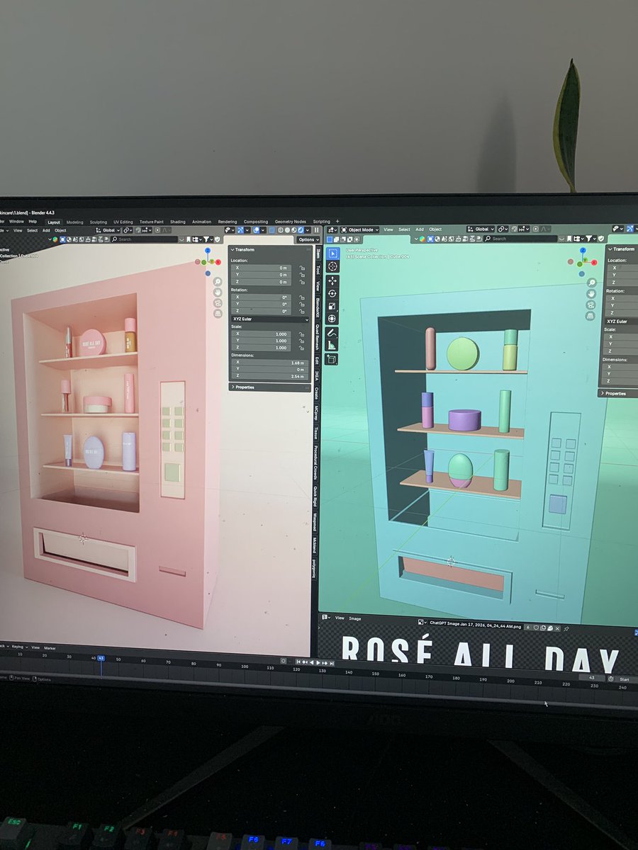Click zoom magnifier in left pink viewport

point(218,282)
